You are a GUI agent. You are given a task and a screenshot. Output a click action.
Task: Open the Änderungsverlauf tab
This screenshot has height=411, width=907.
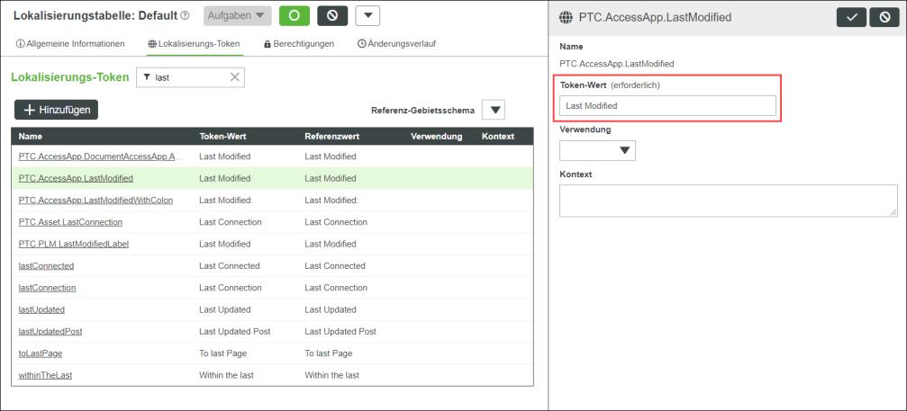[397, 44]
